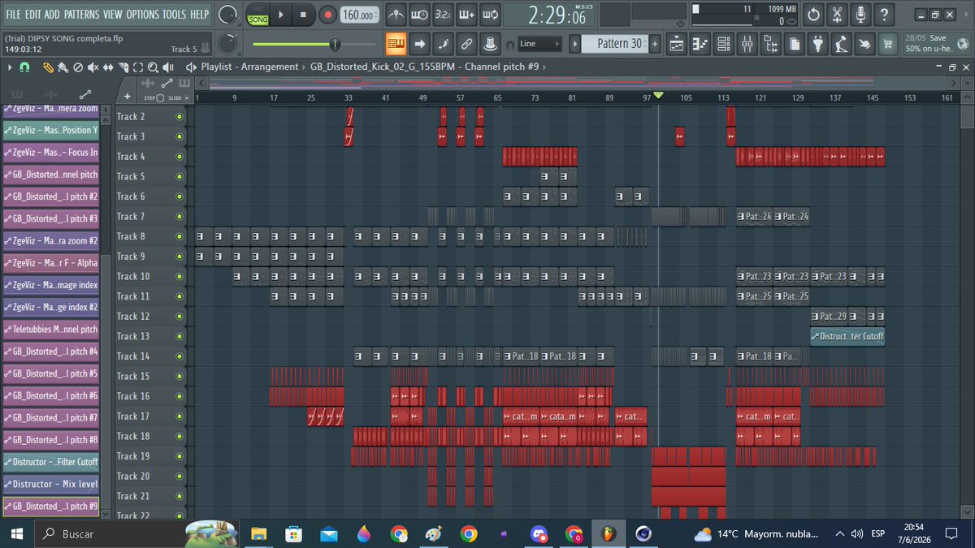Click the Windows Start button
The image size is (975, 548).
(x=15, y=533)
